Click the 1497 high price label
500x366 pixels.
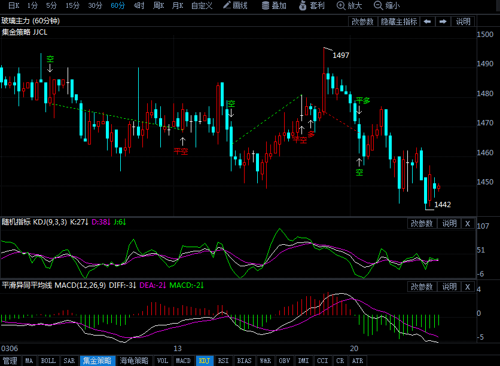click(x=341, y=55)
